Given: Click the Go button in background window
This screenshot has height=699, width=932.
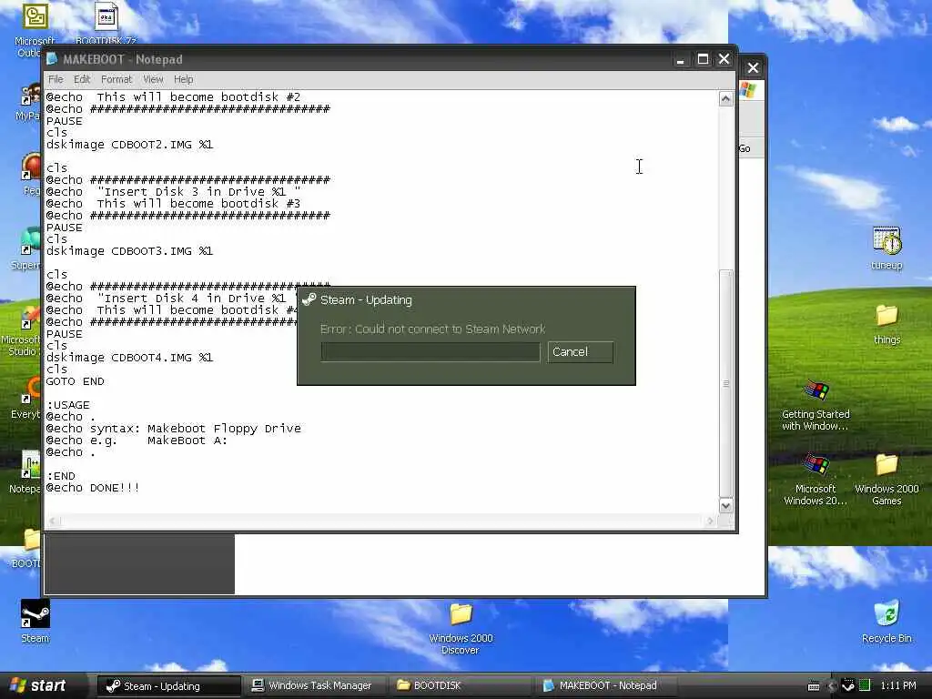Looking at the screenshot, I should [x=745, y=148].
